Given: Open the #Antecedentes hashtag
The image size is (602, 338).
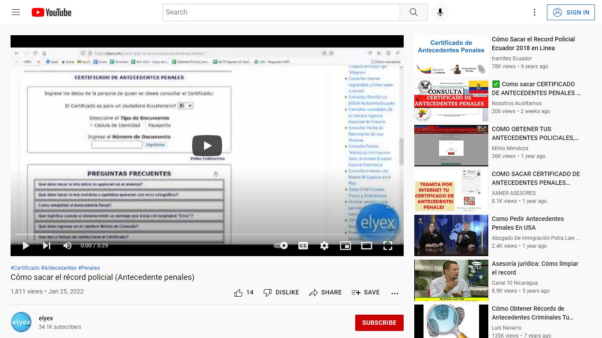Looking at the screenshot, I should pos(59,268).
